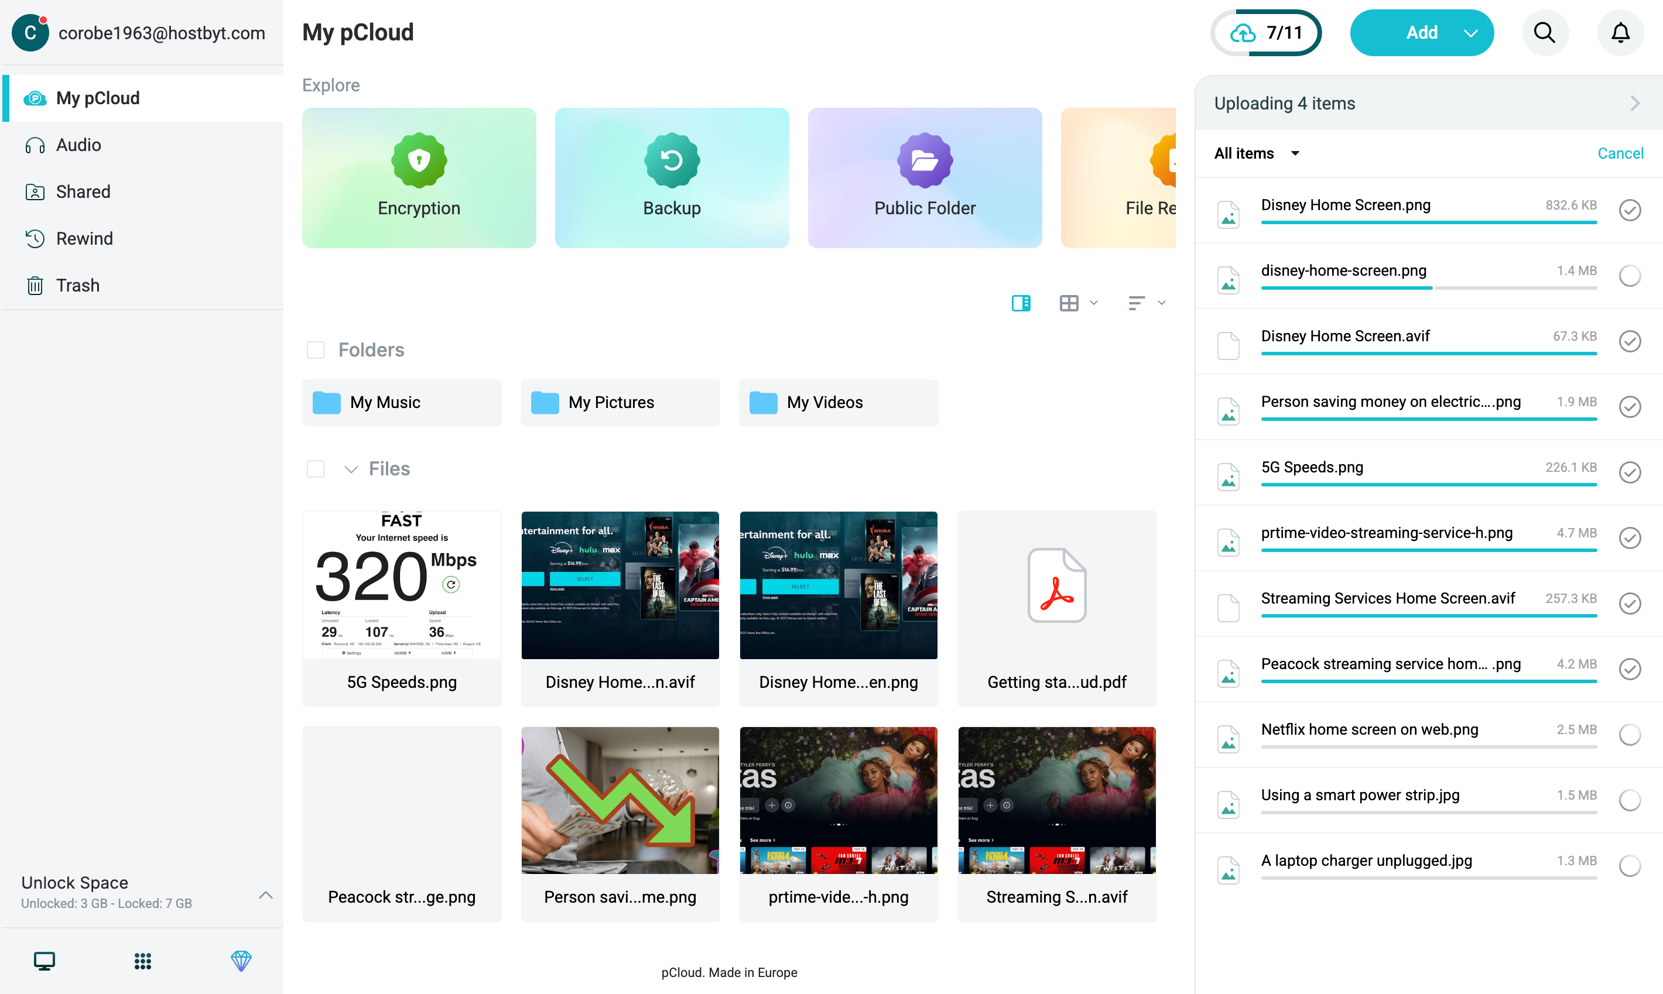Screen dimensions: 1663x994
Task: Switch to My pCloud in the sidebar
Action: coord(98,98)
